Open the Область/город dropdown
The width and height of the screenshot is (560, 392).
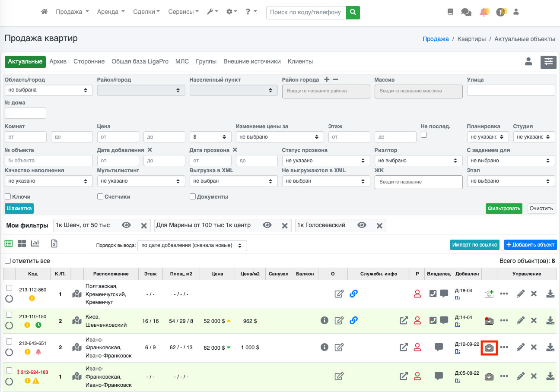(x=48, y=90)
